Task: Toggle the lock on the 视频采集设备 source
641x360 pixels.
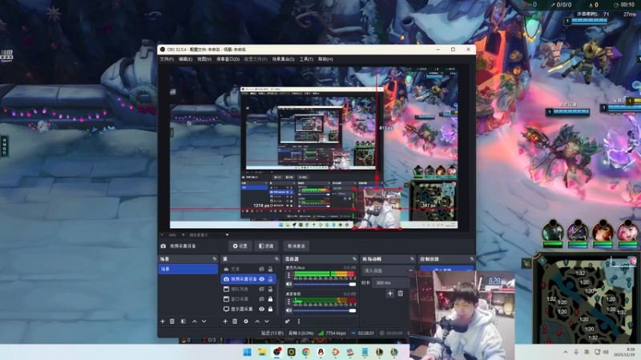Action: pyautogui.click(x=270, y=279)
